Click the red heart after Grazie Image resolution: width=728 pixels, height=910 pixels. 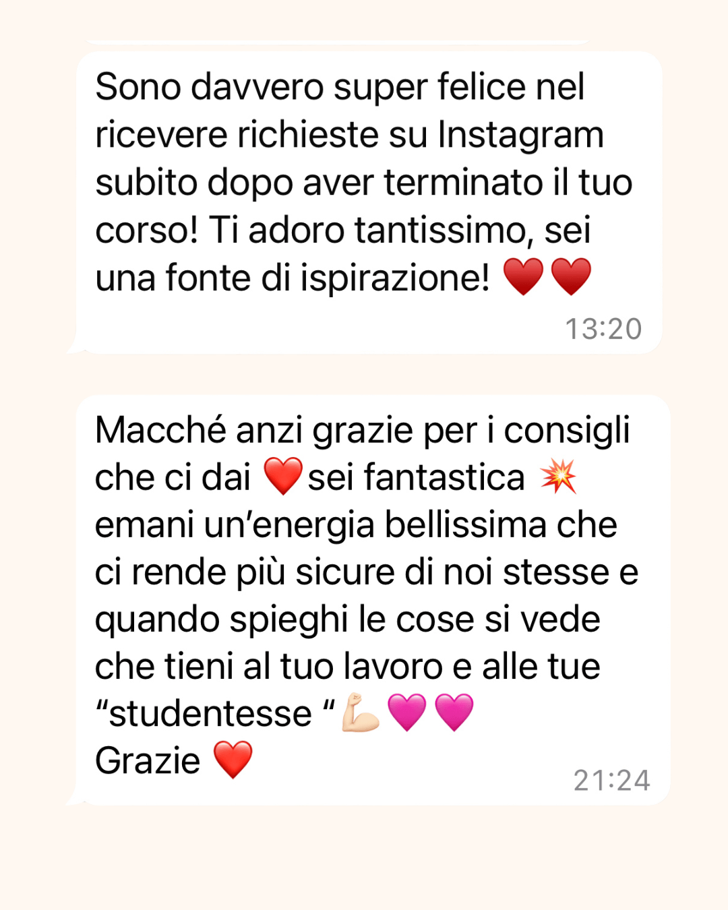(233, 760)
